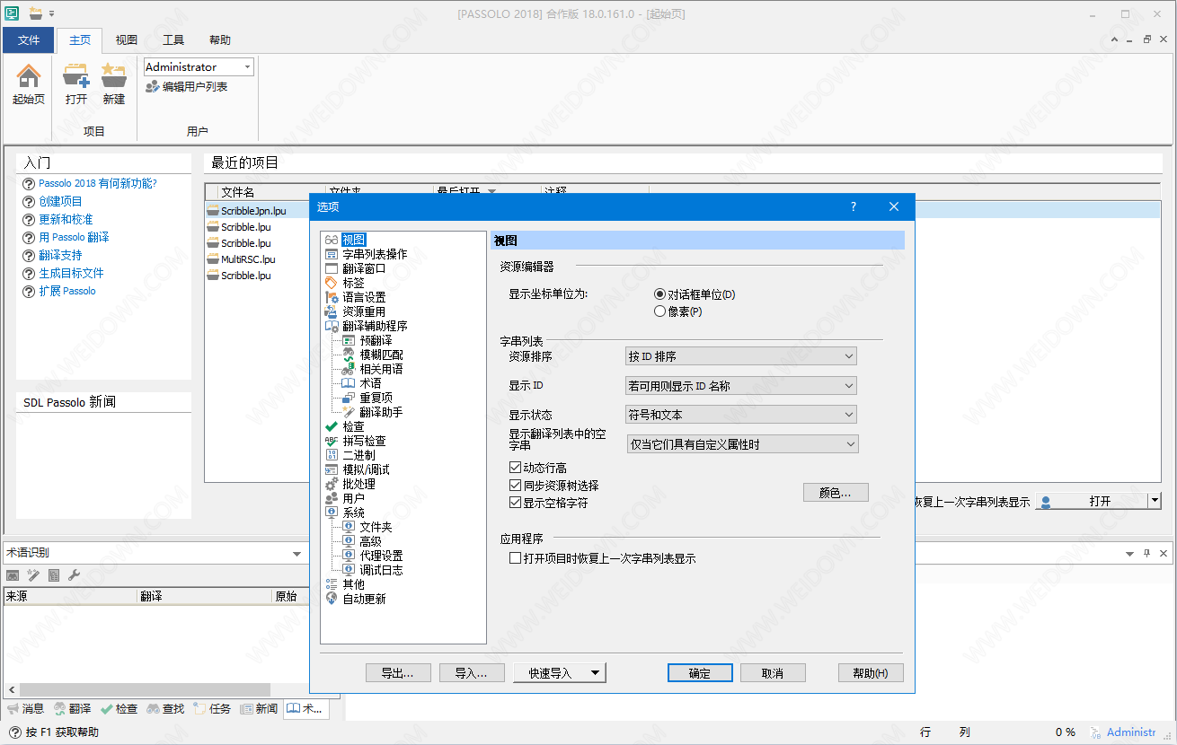
Task: Select 拼写检查 in the options tree
Action: pyautogui.click(x=364, y=441)
